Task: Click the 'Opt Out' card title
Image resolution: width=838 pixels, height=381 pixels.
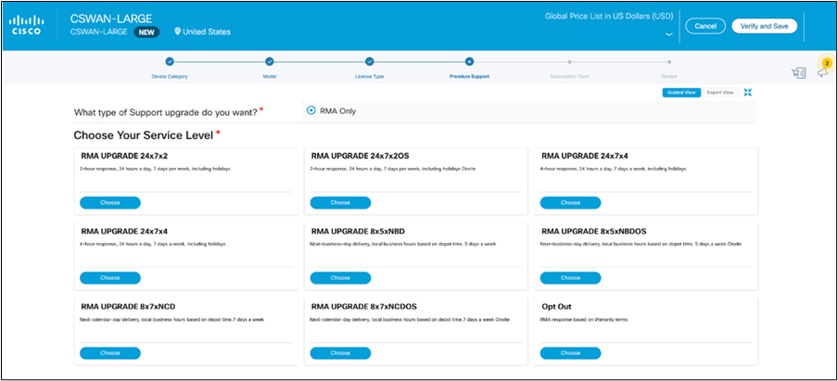Action: (x=556, y=307)
